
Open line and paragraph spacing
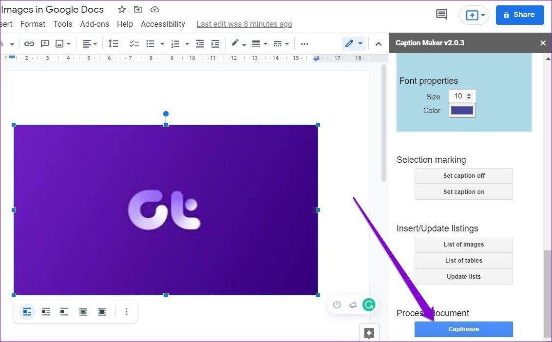pyautogui.click(x=113, y=44)
